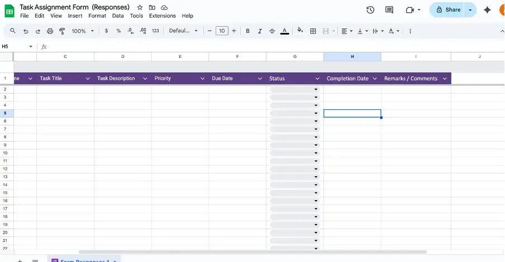Click the formula bar input
Viewport: 505px width, 262px height.
coord(276,47)
